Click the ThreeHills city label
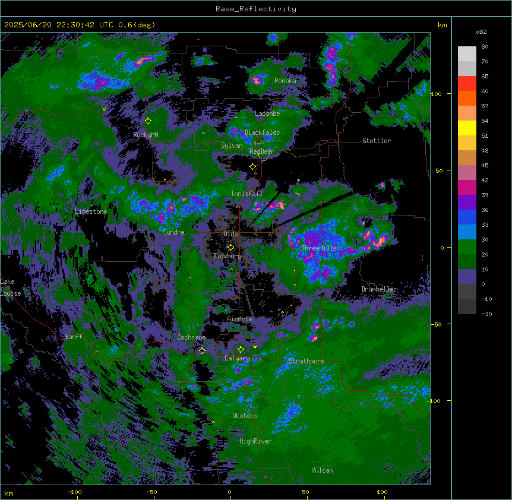Image resolution: width=512 pixels, height=500 pixels. (319, 248)
